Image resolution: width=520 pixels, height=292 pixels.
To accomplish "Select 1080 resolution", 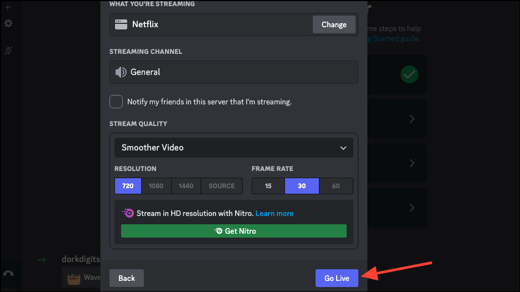I will [x=156, y=186].
